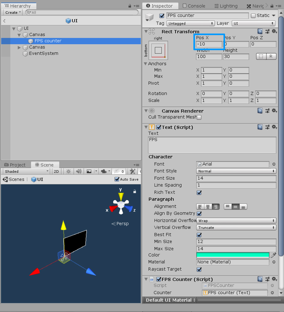The height and width of the screenshot is (312, 284).
Task: Open the Layer dropdown showing UI
Action: [253, 23]
